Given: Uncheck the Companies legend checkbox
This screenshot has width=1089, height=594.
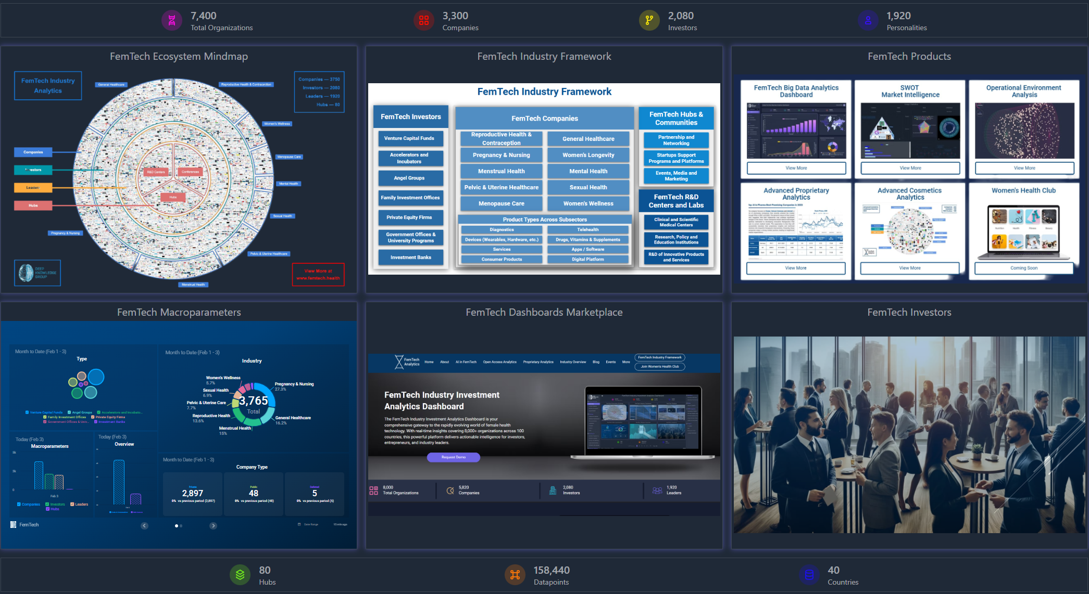Looking at the screenshot, I should coord(19,504).
